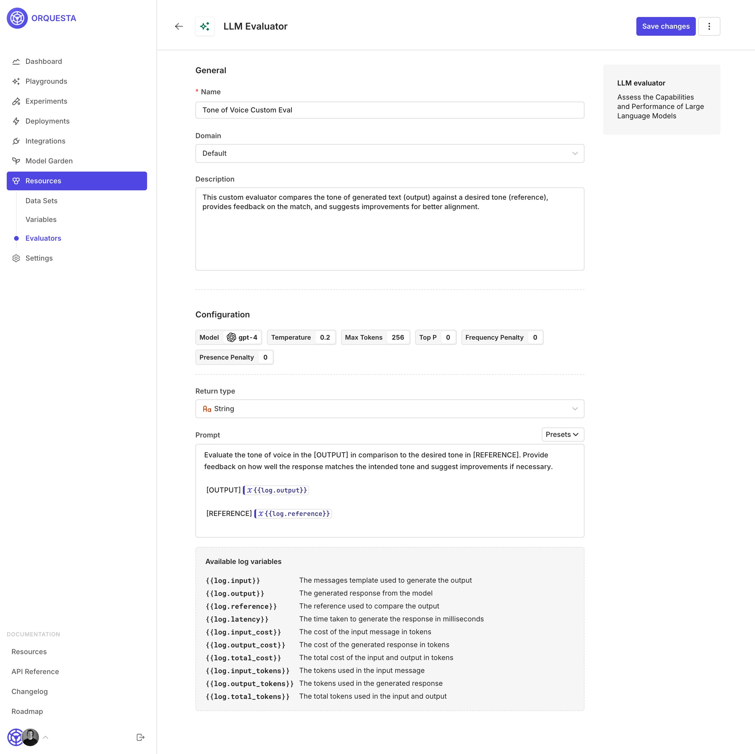
Task: Click the LLM Evaluator sparkle icon
Action: (205, 26)
